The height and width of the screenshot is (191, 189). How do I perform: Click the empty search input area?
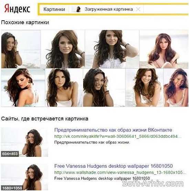(166, 9)
